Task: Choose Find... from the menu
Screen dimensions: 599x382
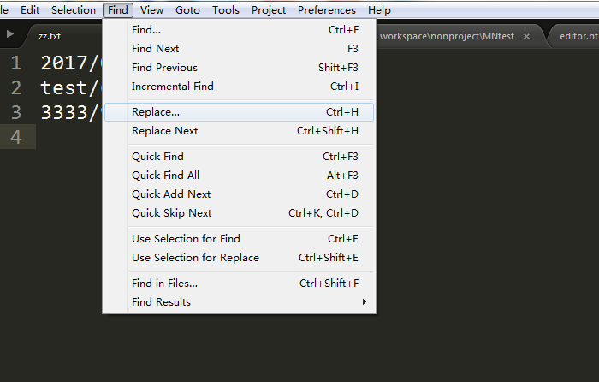Action: [x=239, y=30]
